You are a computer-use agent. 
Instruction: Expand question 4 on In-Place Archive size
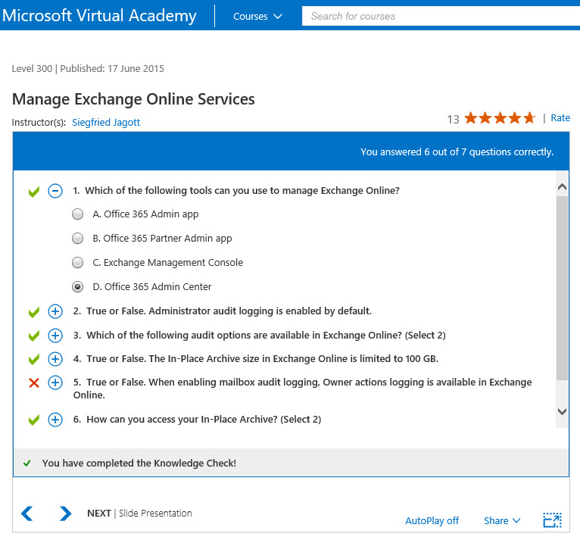55,359
